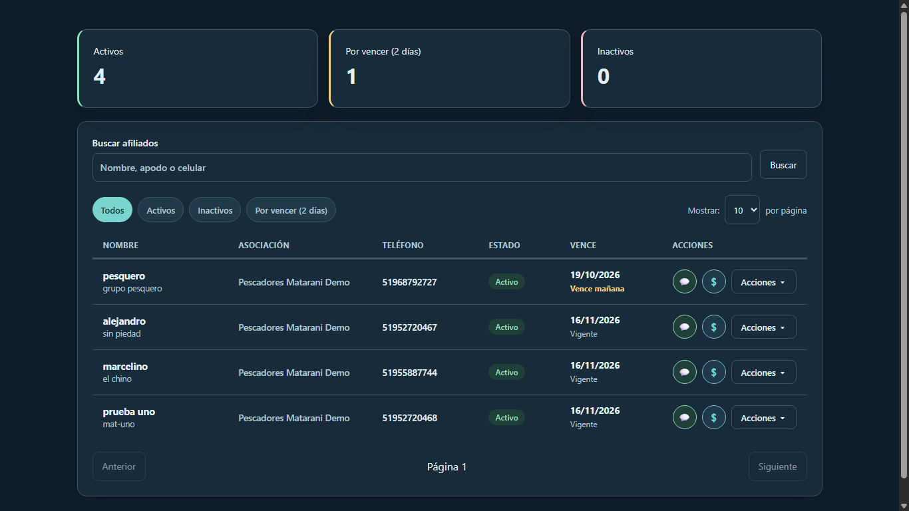Click phone number 51952720467
The width and height of the screenshot is (909, 511).
409,327
